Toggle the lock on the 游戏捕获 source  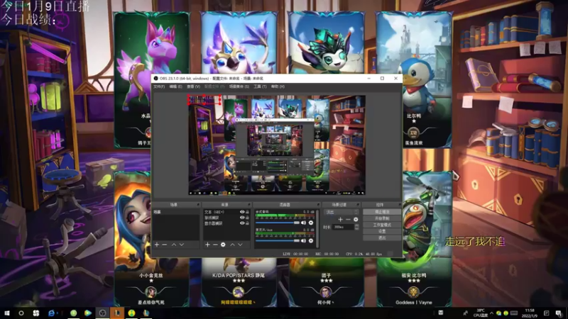(247, 218)
